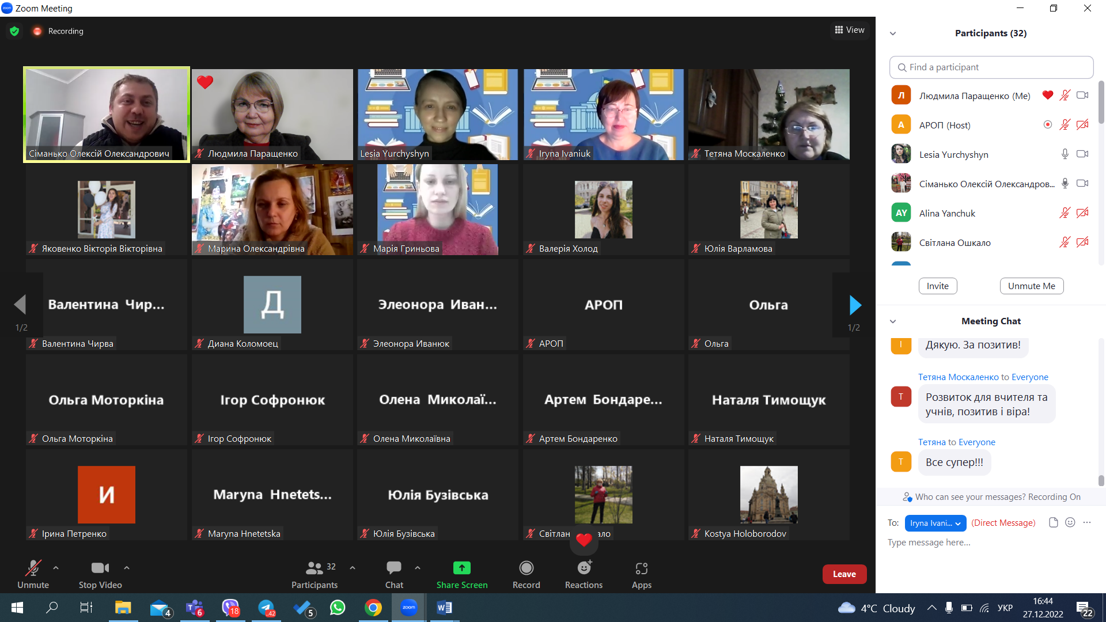Click the emoji icon in chat box

1070,522
